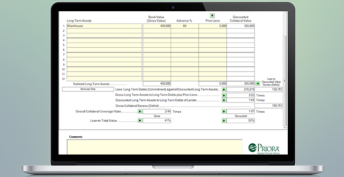This screenshot has width=344, height=177.
Task: Click green arrow for Less: Long Term Debts row
Action: pos(224,89)
